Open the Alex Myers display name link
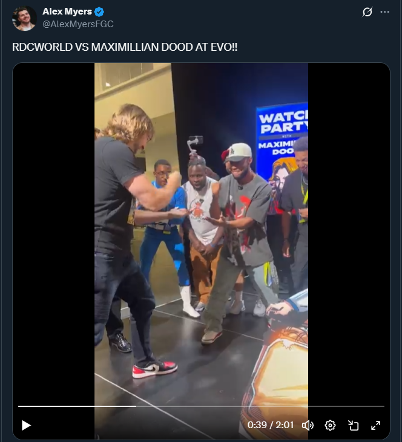The image size is (402, 442). click(67, 11)
